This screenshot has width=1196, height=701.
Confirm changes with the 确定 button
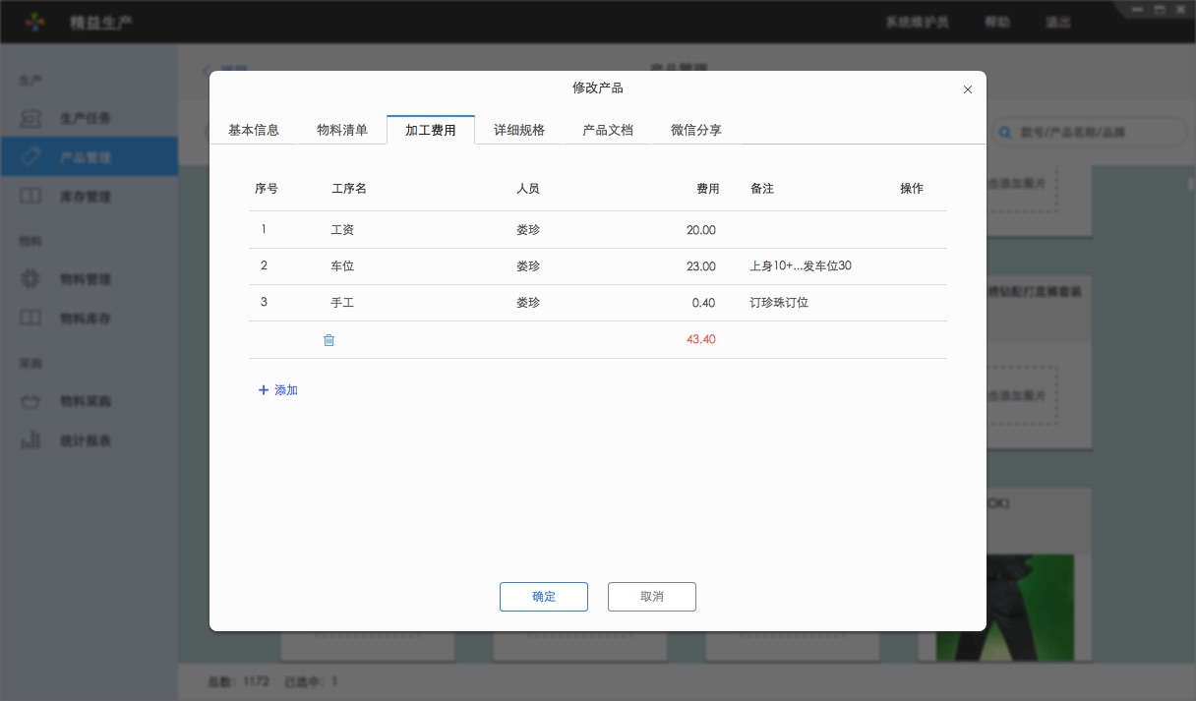[544, 597]
